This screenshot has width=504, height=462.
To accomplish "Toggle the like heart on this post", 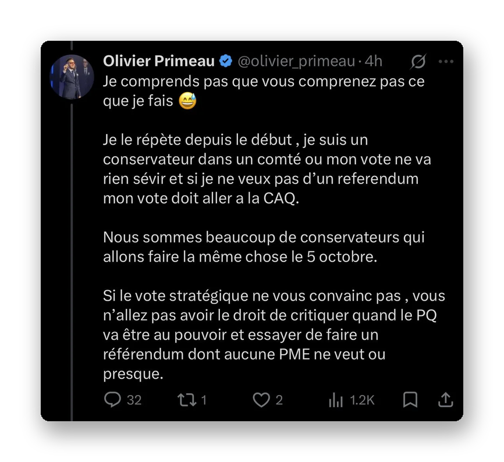I will point(261,400).
